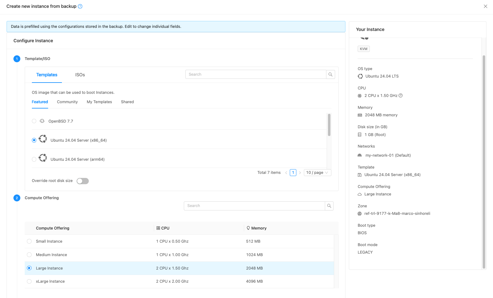
Task: Click the 'Ubuntu 24.04 LTS' OS type value
Action: click(x=382, y=76)
